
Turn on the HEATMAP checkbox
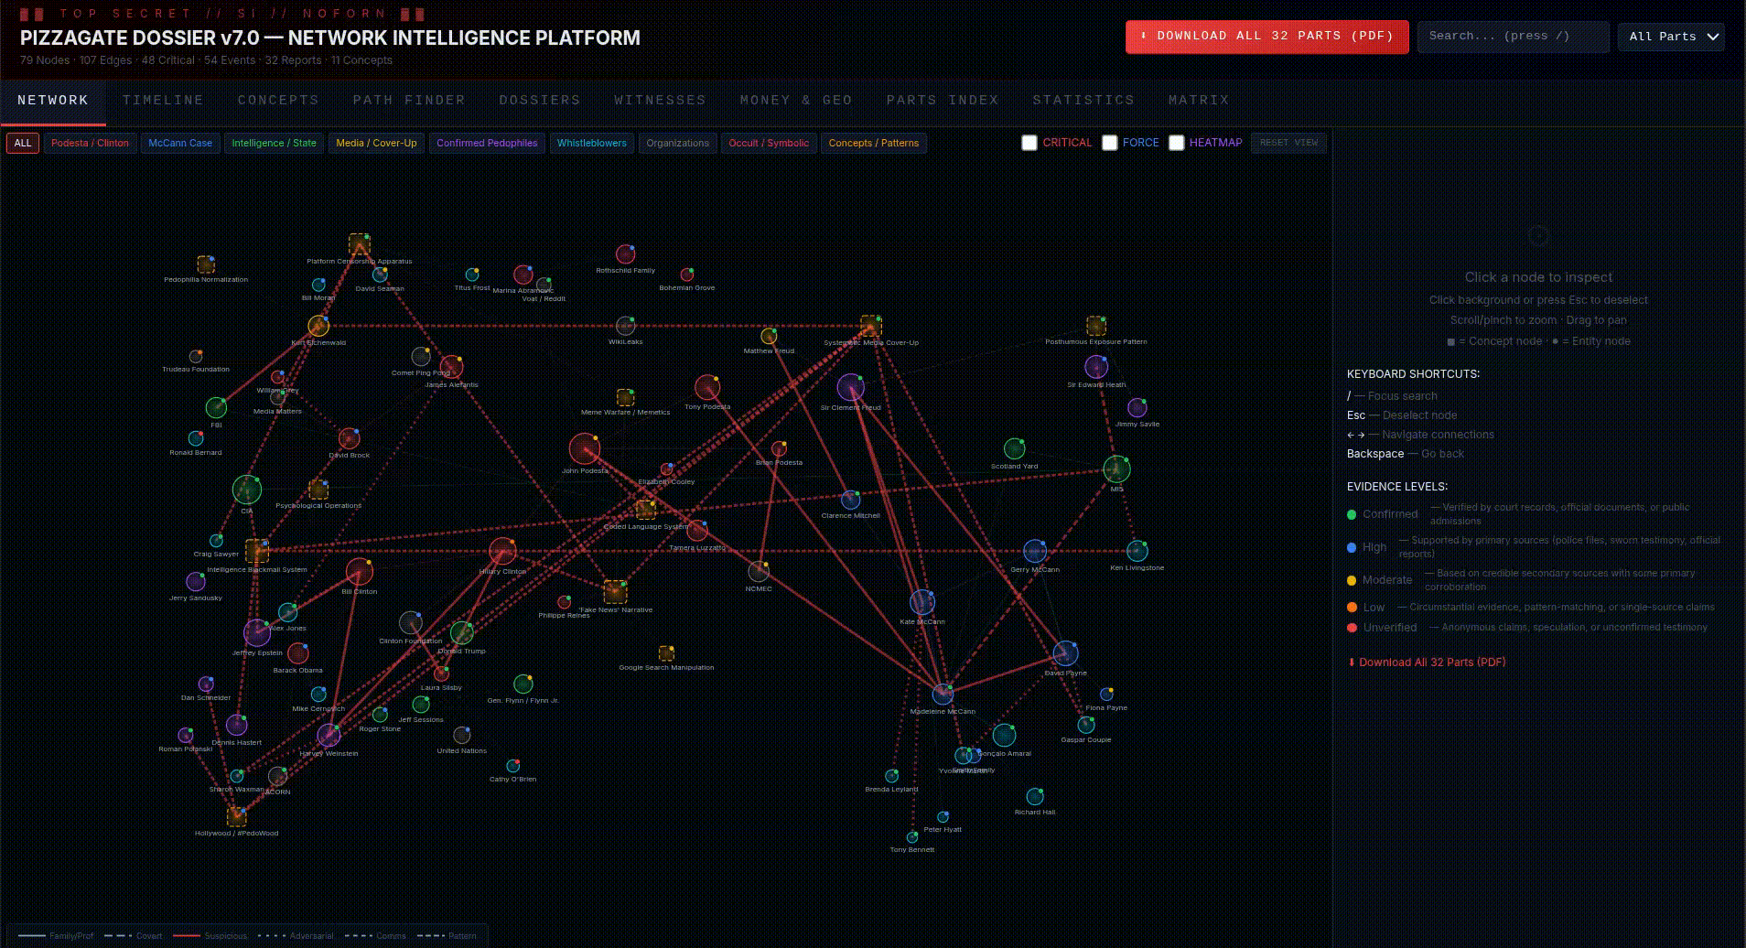pos(1177,143)
